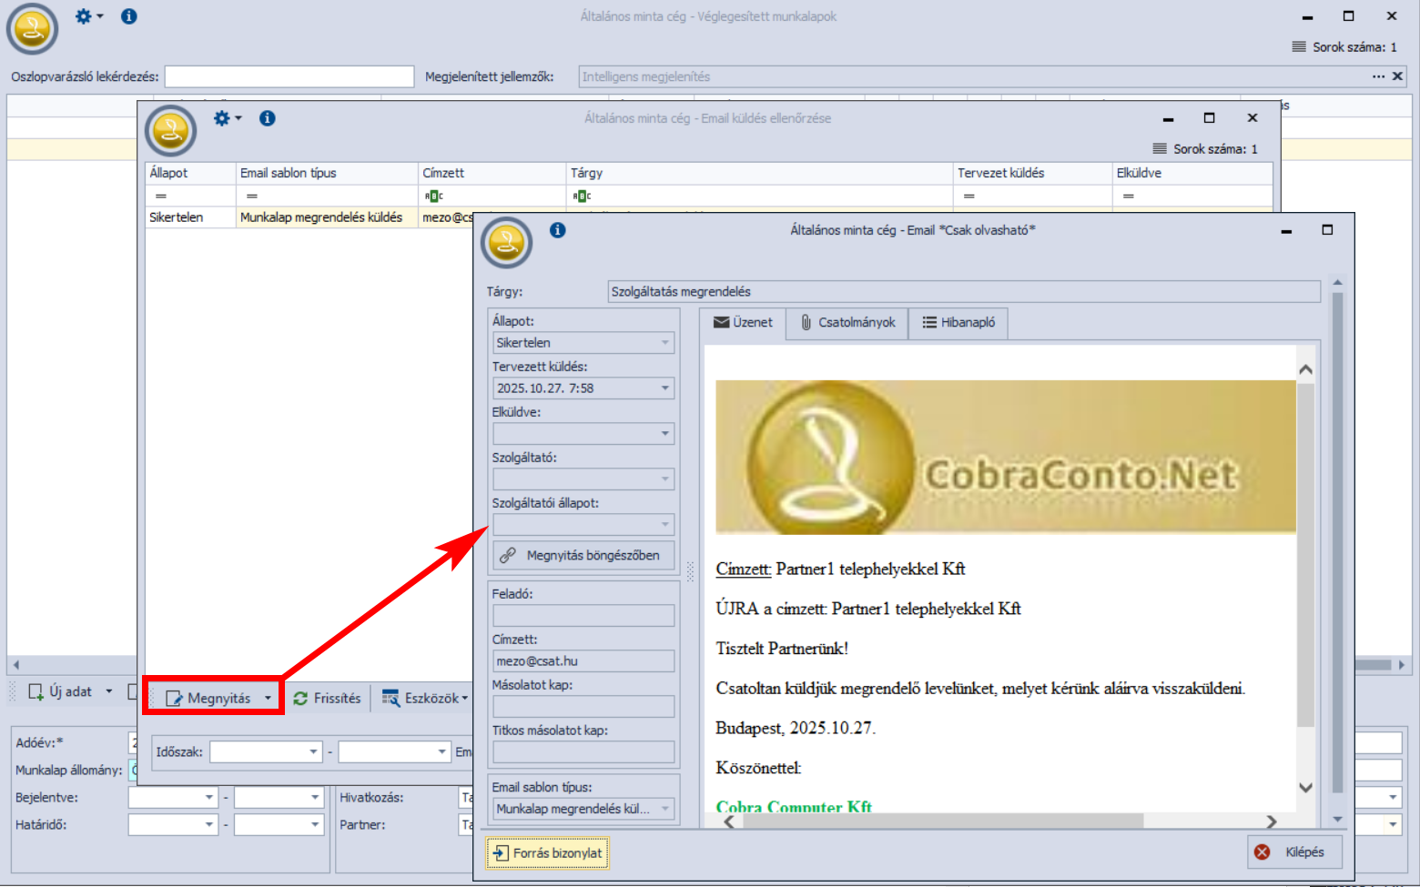Image resolution: width=1420 pixels, height=887 pixels.
Task: Expand the Elküldve date dropdown
Action: 665,434
